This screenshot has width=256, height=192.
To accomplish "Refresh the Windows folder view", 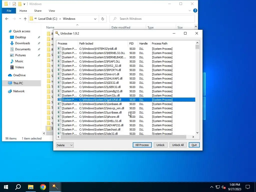I will tap(103, 19).
